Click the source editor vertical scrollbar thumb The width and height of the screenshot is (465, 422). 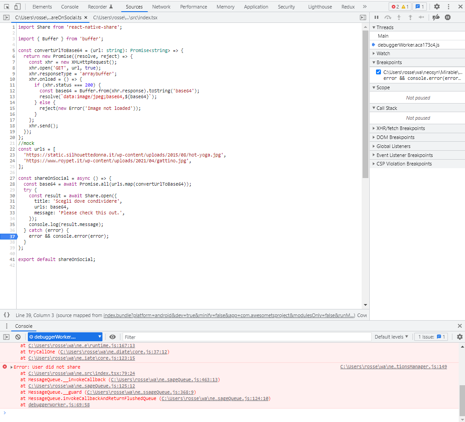(365, 104)
